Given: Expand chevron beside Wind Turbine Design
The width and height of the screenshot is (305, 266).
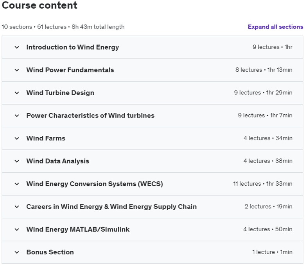Looking at the screenshot, I should [17, 93].
